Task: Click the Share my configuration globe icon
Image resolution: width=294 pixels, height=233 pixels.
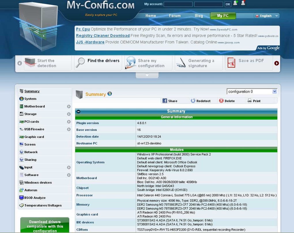Action: (x=131, y=62)
